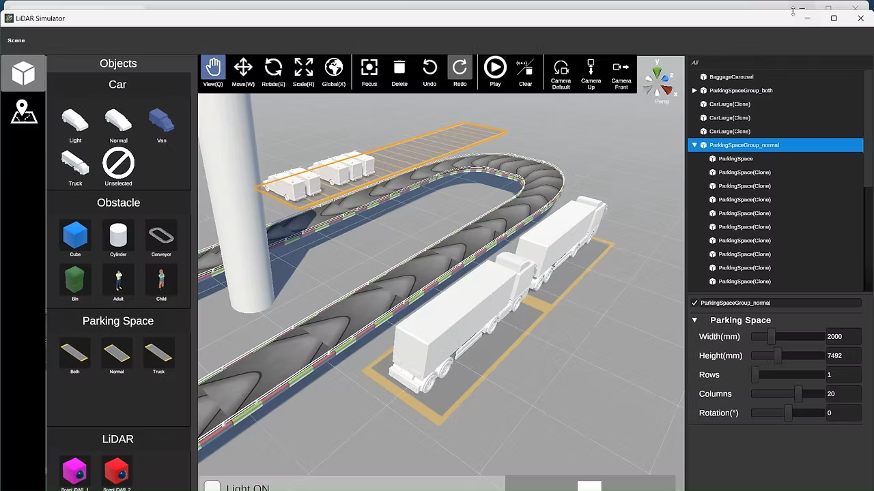Delete the selected object with trash icon
The height and width of the screenshot is (491, 874).
[399, 72]
